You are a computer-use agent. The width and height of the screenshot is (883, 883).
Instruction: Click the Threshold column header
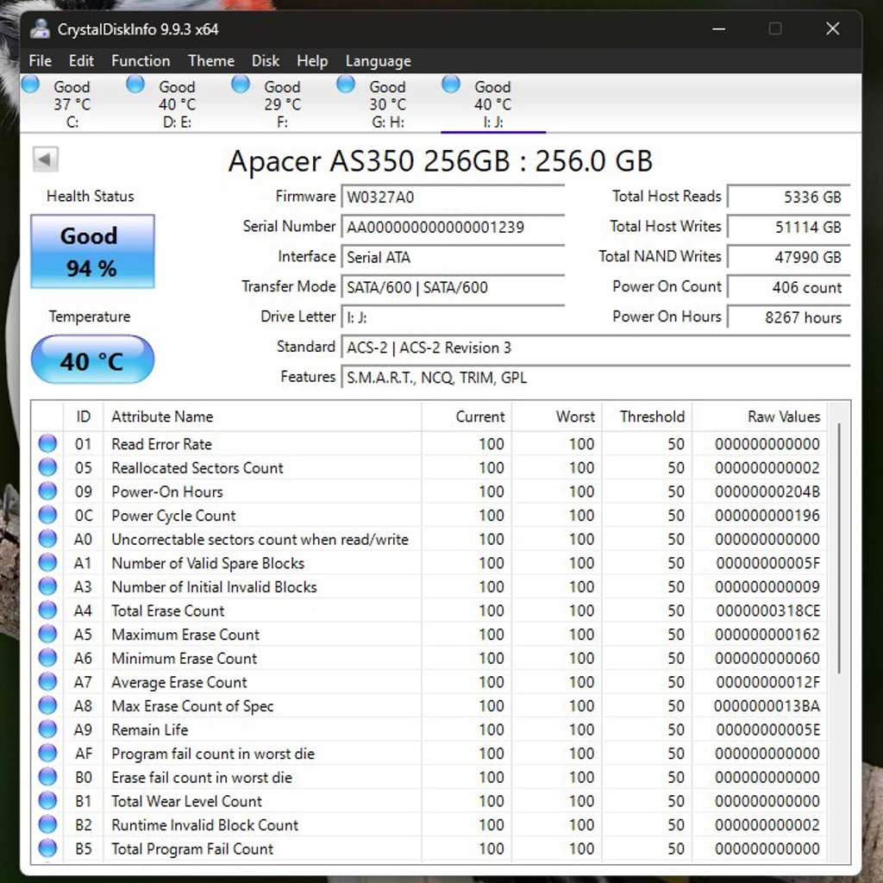pos(647,416)
